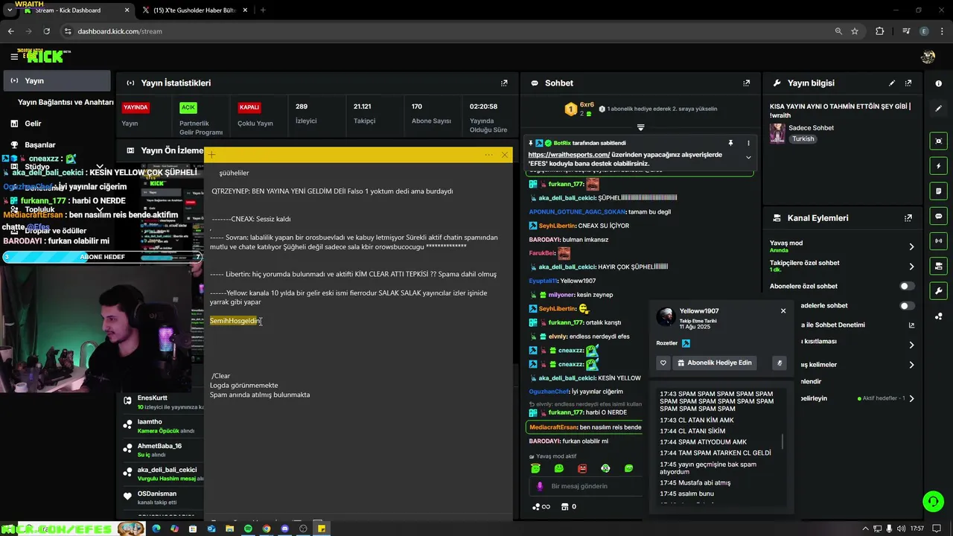
Task: Edit stream info with pencil in Yayın bilgisi header
Action: [892, 83]
